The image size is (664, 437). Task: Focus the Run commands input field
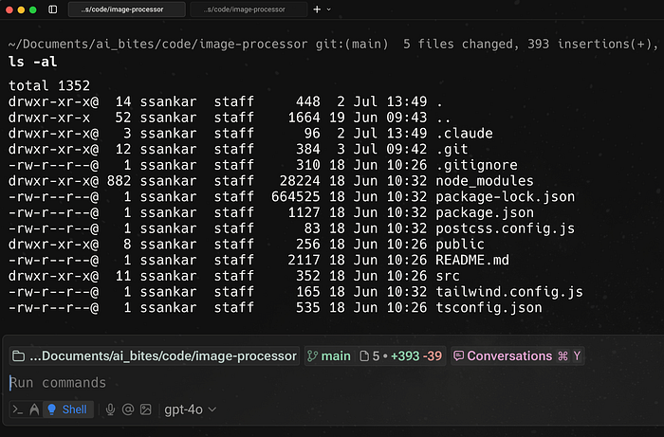[x=332, y=383]
